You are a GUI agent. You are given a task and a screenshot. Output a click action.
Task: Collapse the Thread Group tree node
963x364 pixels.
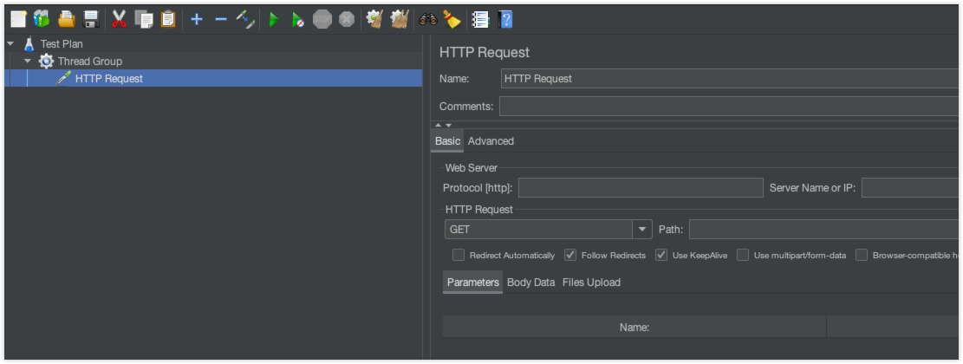28,62
